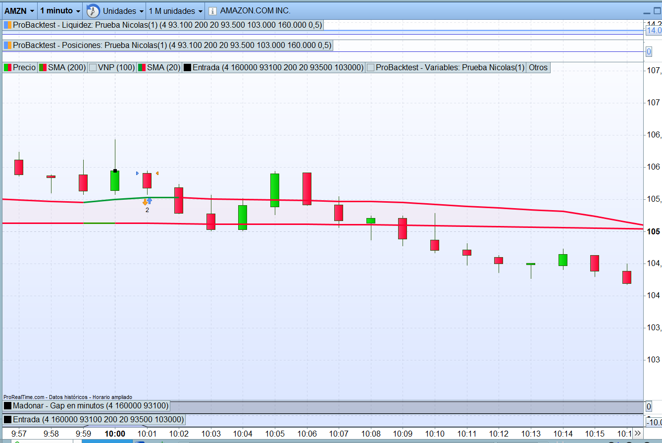Click the Liquidez blue-orange color icon
Viewport: 662px width, 443px height.
7,25
